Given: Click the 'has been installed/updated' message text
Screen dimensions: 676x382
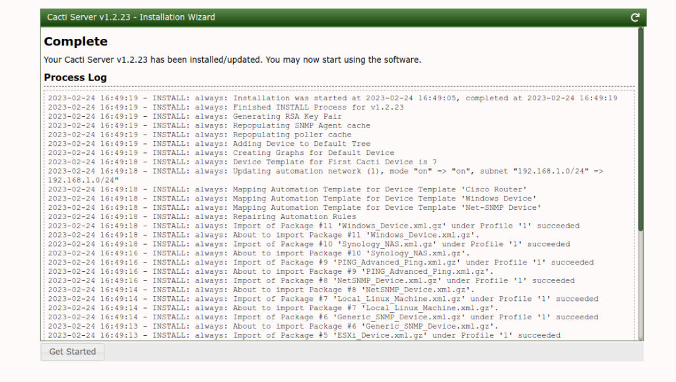Looking at the screenshot, I should pyautogui.click(x=232, y=59).
